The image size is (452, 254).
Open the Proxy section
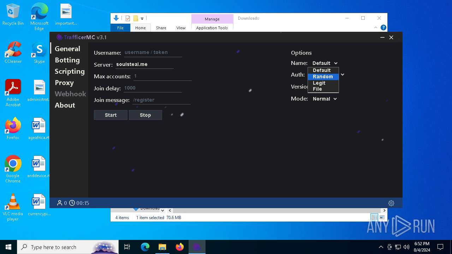(x=64, y=83)
